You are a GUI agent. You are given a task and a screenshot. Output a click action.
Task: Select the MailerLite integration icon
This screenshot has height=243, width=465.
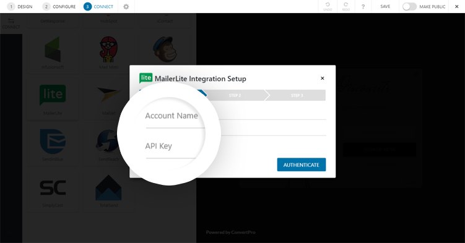(x=53, y=95)
